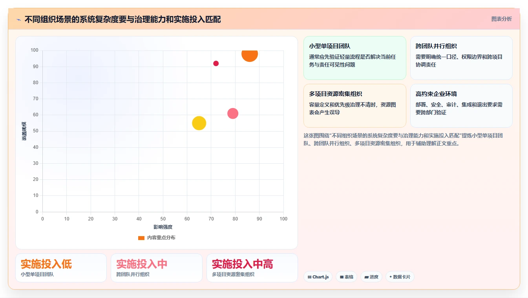528x298 pixels.
Task: Select the pink bubble on chart
Action: tap(233, 114)
